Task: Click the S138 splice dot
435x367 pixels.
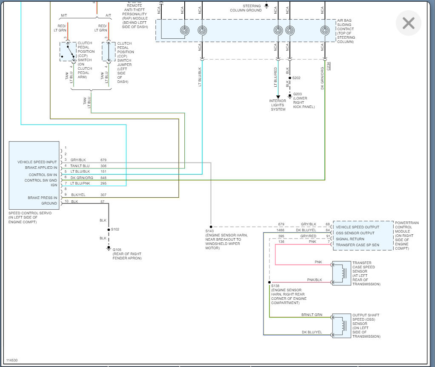Action: coord(269,282)
